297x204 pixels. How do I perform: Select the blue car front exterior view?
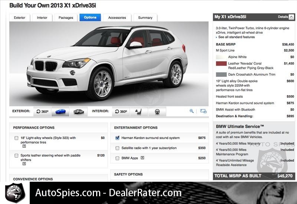click(61, 112)
